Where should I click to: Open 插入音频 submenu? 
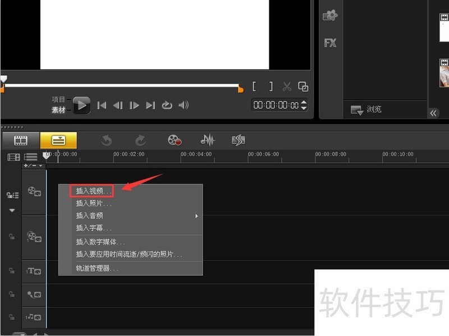pyautogui.click(x=137, y=216)
